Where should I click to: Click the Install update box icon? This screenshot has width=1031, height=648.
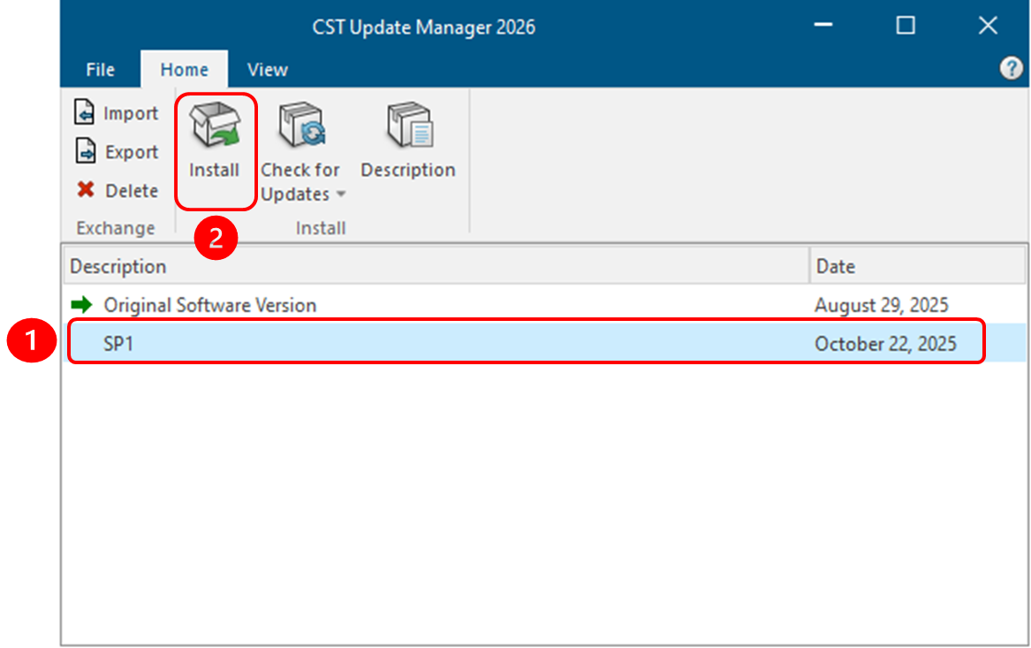(x=215, y=126)
